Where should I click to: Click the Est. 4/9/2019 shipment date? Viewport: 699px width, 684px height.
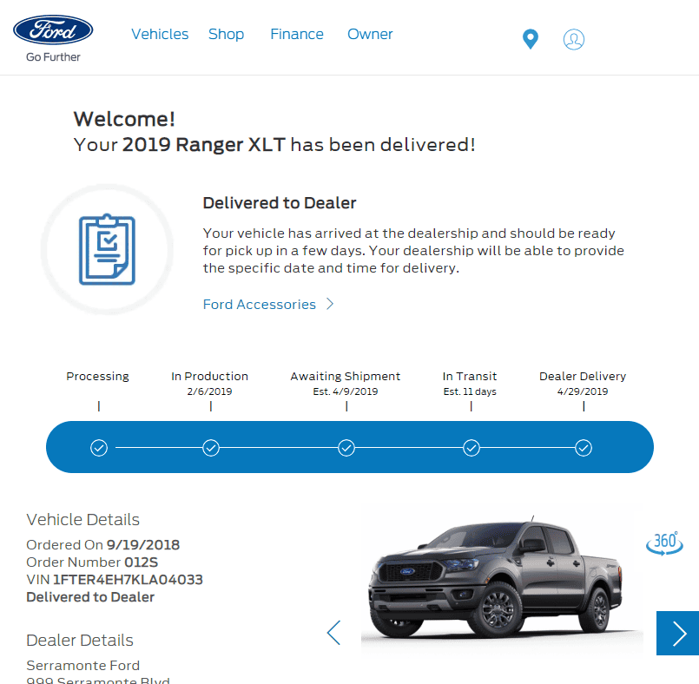click(x=346, y=391)
